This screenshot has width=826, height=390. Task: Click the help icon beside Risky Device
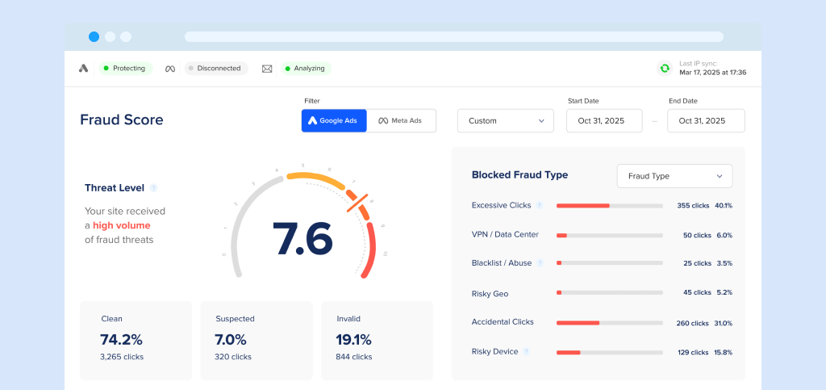click(526, 351)
